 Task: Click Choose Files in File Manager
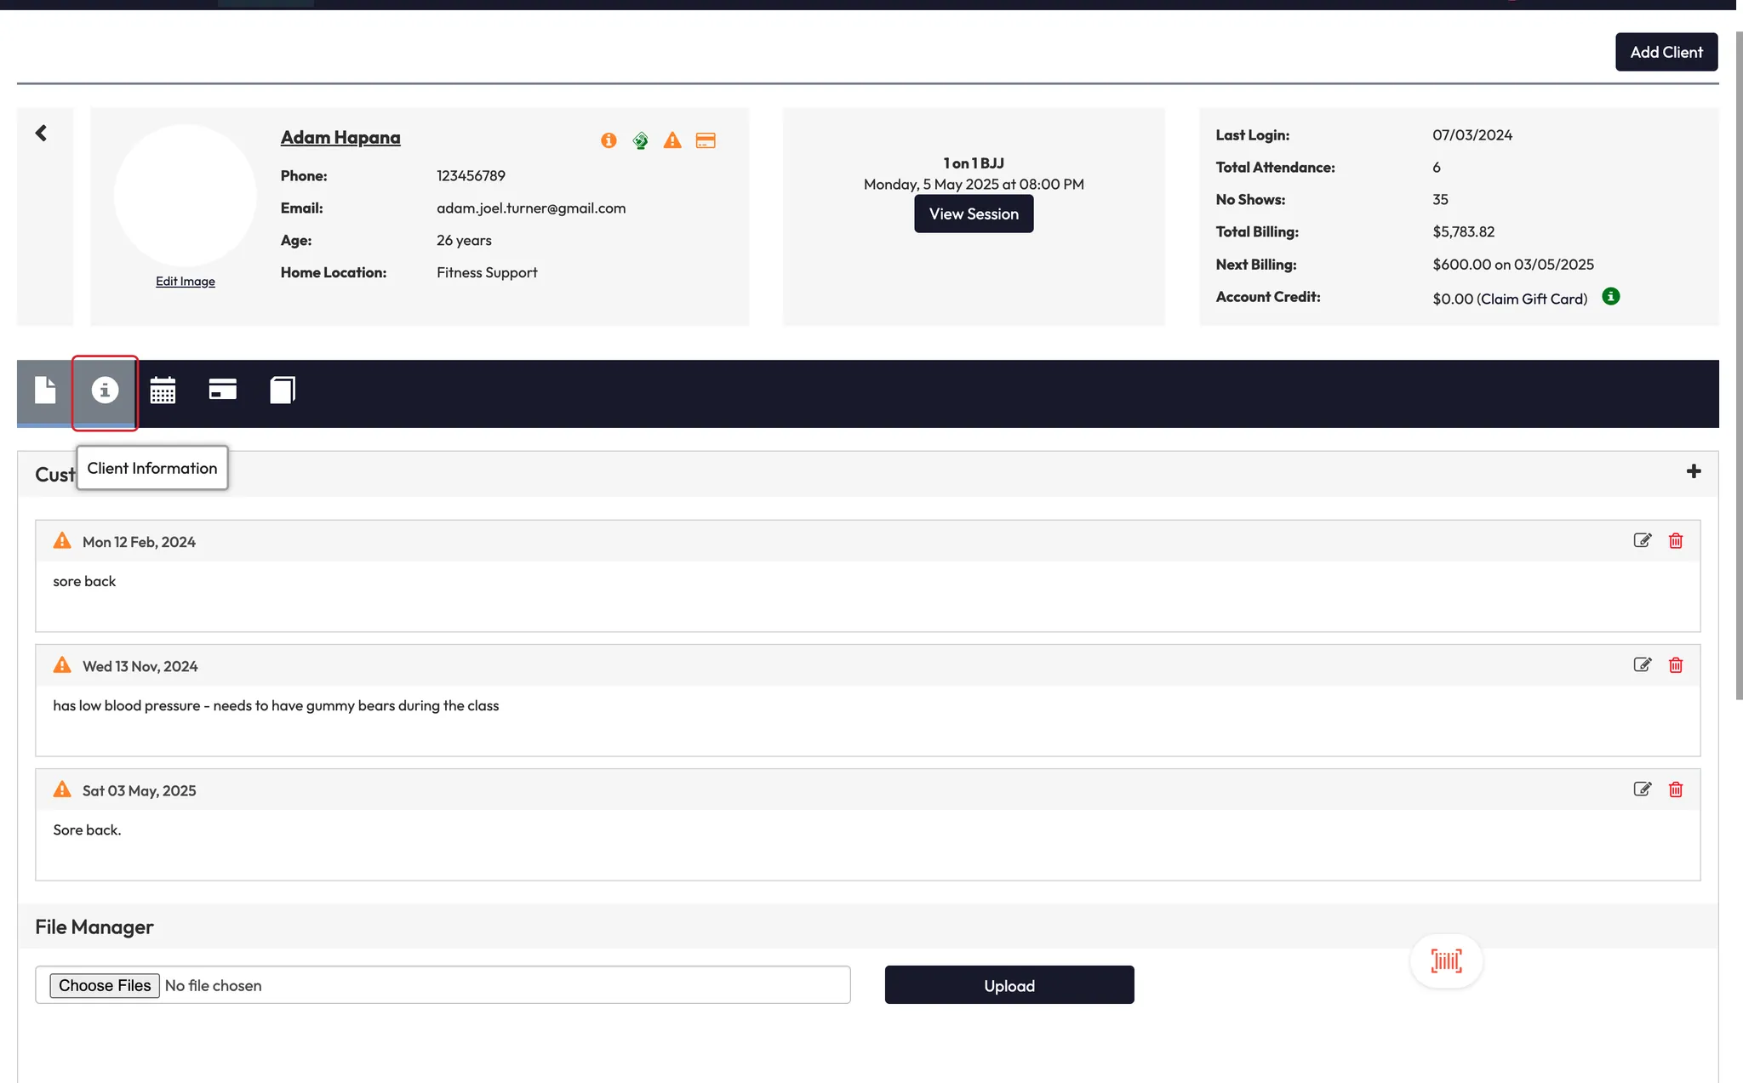click(105, 985)
